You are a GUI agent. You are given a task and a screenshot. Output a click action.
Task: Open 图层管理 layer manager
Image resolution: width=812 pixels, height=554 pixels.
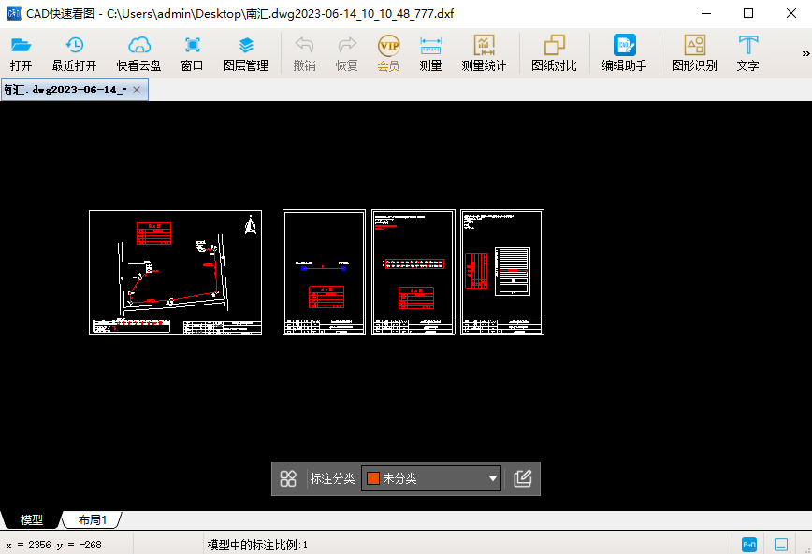click(x=245, y=53)
